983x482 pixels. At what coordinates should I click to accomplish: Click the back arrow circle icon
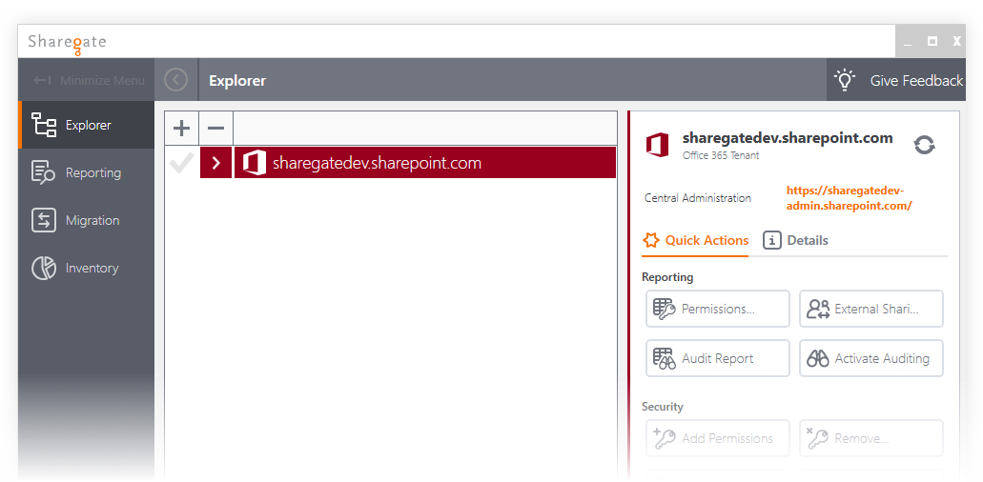[x=175, y=79]
